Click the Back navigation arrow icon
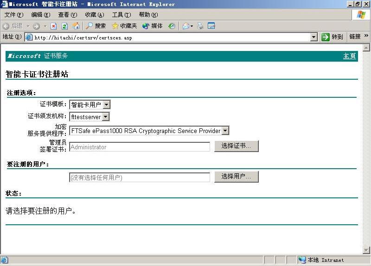371x266 pixels. click(6, 26)
